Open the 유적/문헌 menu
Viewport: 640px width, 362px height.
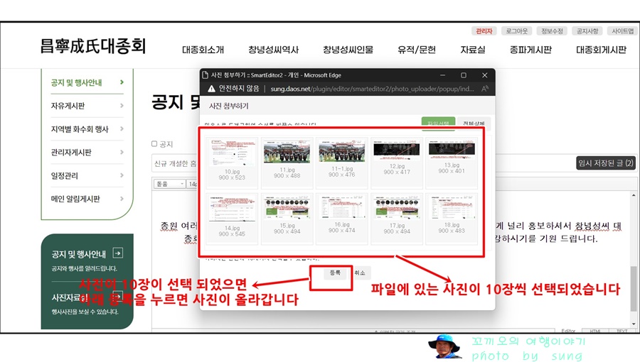(417, 50)
